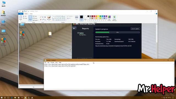Choose the Line shape in Shapes gallery
This screenshot has height=99, width=176.
tap(53, 16)
